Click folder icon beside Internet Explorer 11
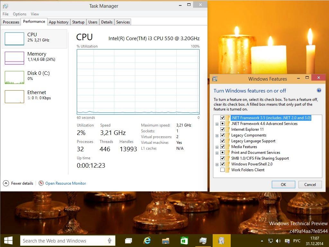The width and height of the screenshot is (329, 247). tap(227, 129)
